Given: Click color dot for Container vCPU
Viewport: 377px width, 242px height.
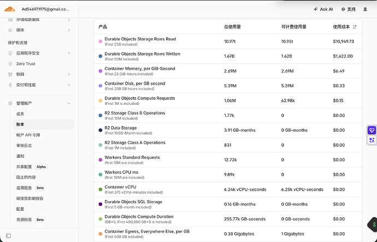Looking at the screenshot, I should [101, 190].
